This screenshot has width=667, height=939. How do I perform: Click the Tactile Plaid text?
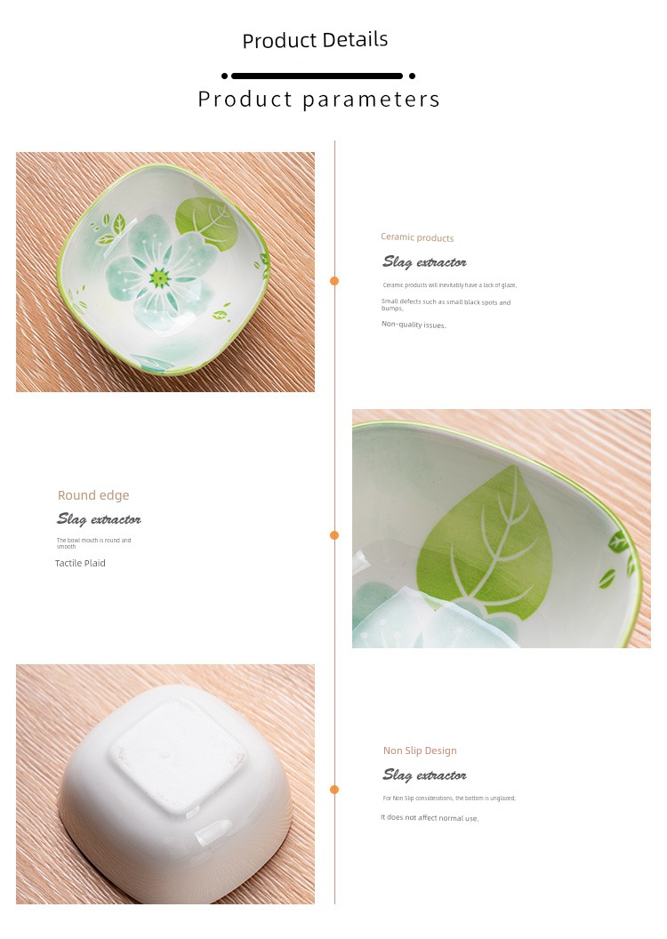(80, 563)
